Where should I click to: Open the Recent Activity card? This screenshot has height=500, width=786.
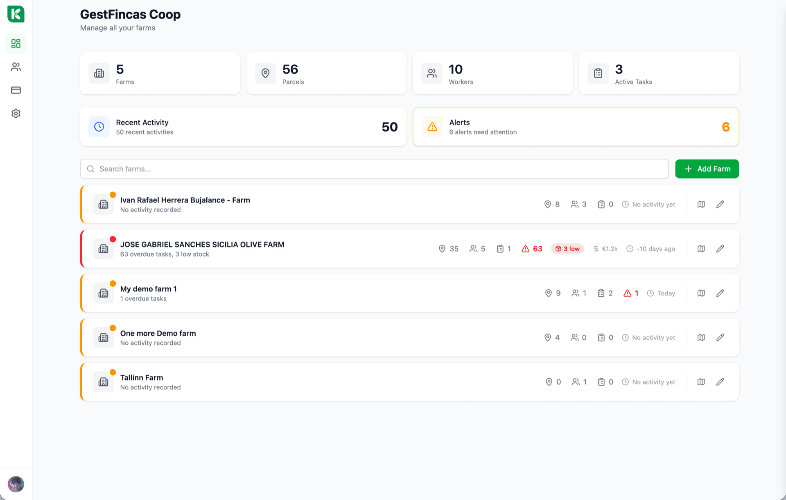coord(243,127)
